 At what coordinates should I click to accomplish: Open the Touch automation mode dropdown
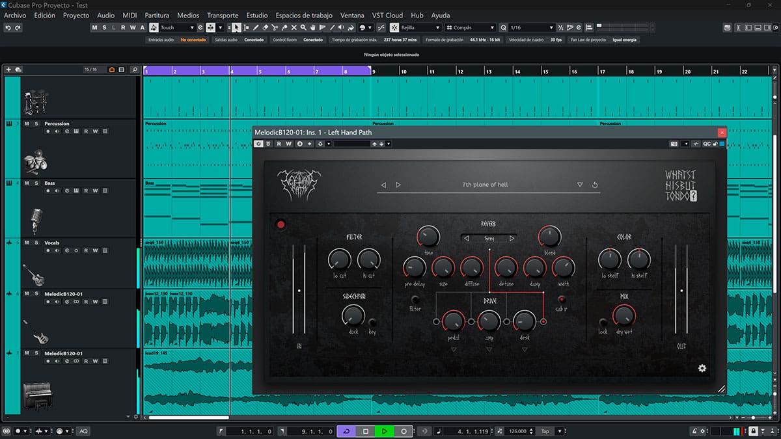[x=178, y=28]
